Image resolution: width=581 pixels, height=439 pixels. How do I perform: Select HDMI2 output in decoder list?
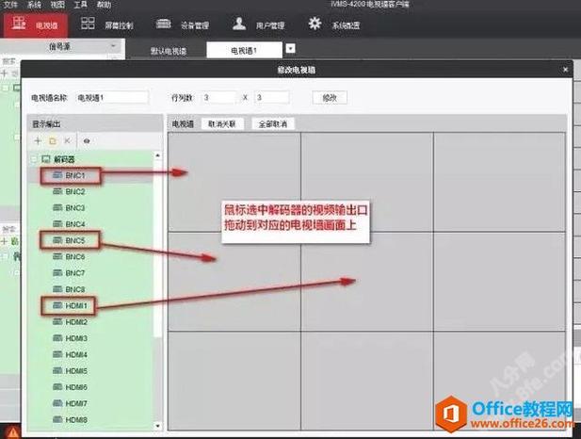point(76,322)
